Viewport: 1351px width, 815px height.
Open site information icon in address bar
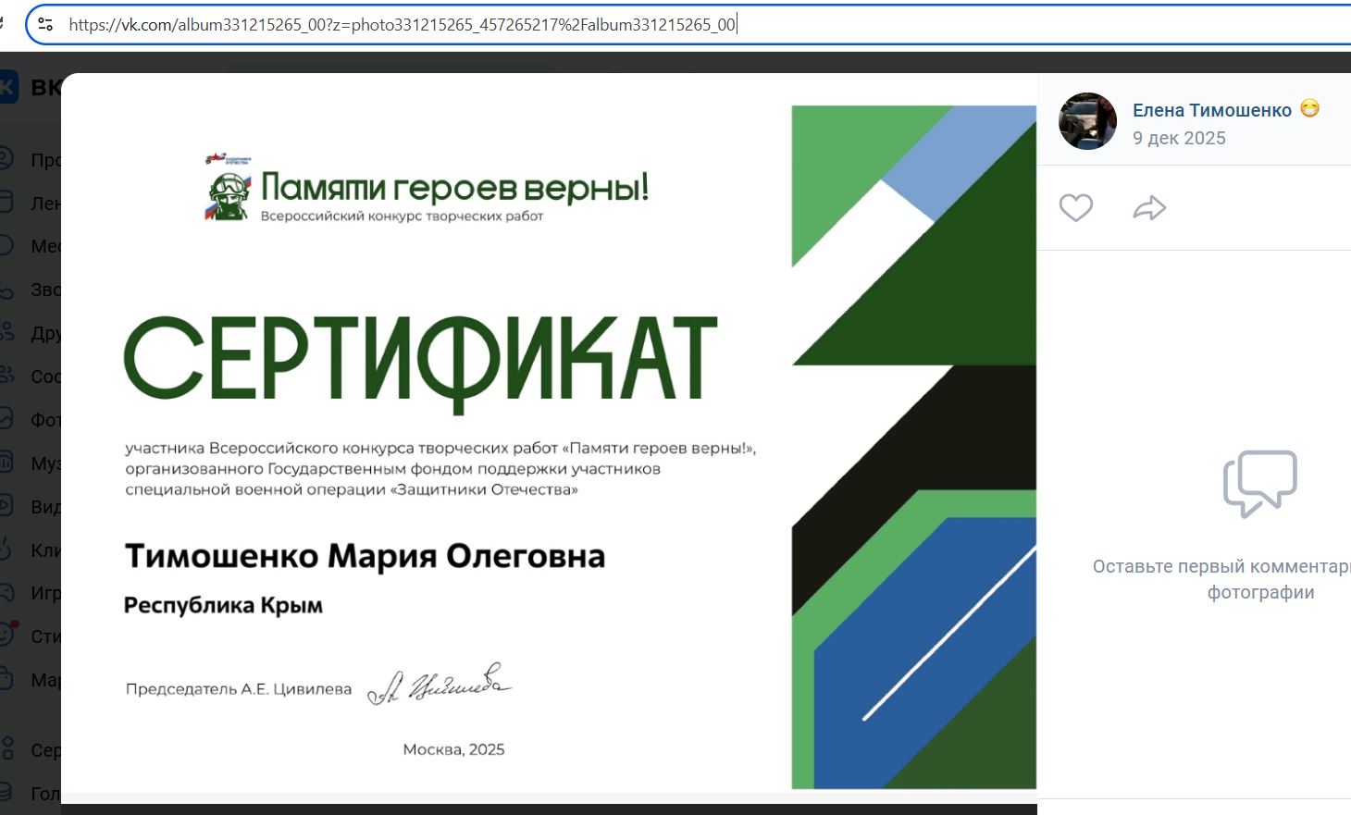(x=45, y=25)
